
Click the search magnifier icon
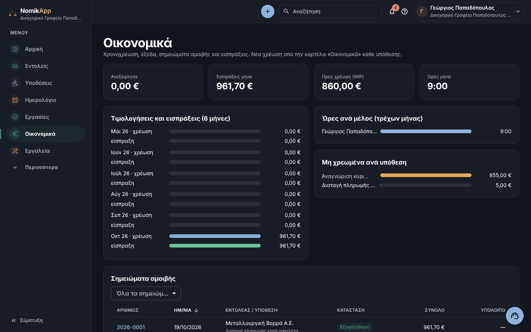point(286,11)
